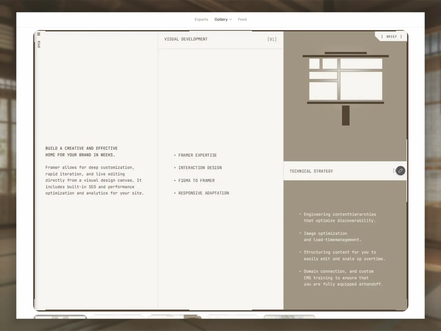Click the BUILD A CREATIVE AND EFFECTIVE headline
Viewport: 441px width, 331px height.
81,151
